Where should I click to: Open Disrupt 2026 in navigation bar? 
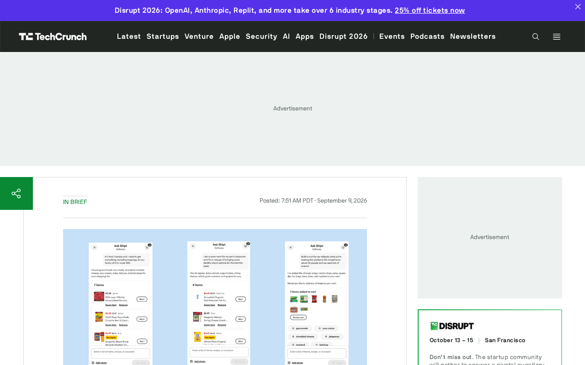pyautogui.click(x=344, y=36)
